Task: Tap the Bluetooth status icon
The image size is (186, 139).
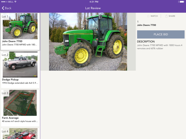Action: click(178, 2)
